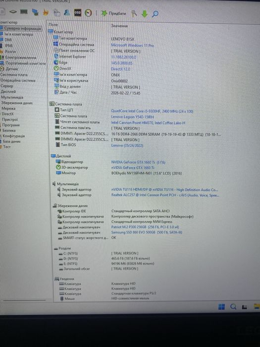This screenshot has width=260, height=347.
Task: Select the Монітор row
Action: pos(119,173)
